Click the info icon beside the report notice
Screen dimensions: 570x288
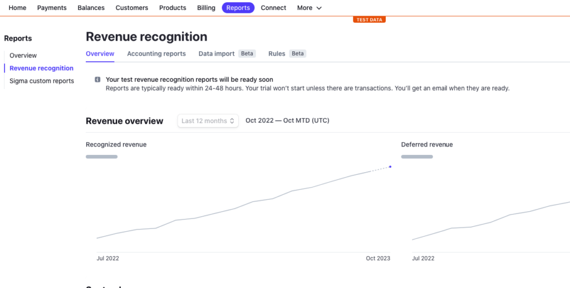pyautogui.click(x=97, y=80)
